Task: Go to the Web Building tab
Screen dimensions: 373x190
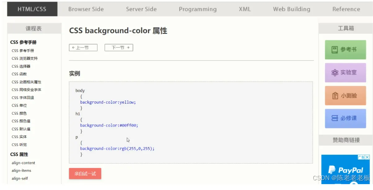Action: [291, 9]
